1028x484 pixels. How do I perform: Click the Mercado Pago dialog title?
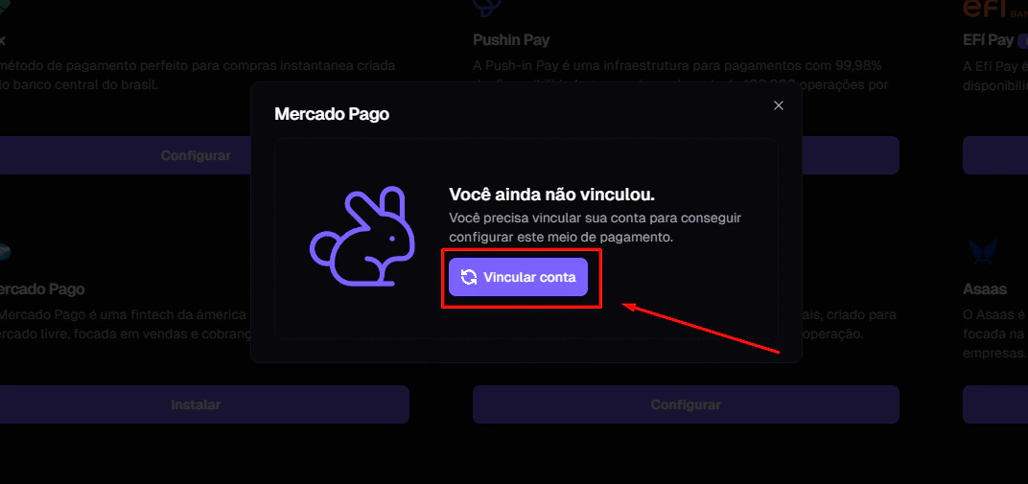pyautogui.click(x=332, y=114)
